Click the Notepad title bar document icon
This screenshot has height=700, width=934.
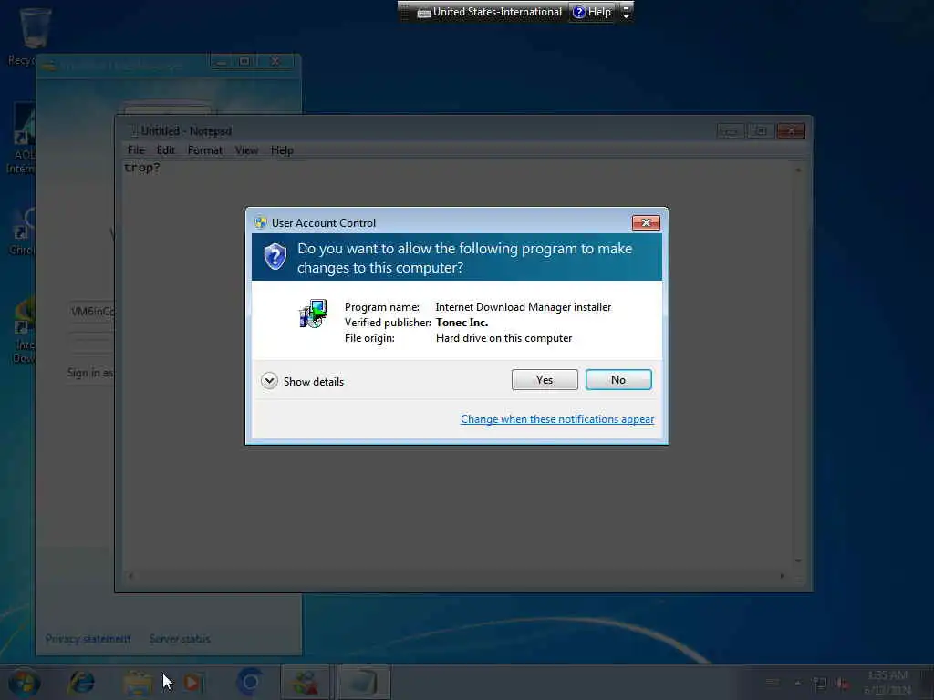coord(133,130)
